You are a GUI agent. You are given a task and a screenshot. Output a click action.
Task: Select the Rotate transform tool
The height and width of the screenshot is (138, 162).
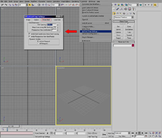coord(46,5)
